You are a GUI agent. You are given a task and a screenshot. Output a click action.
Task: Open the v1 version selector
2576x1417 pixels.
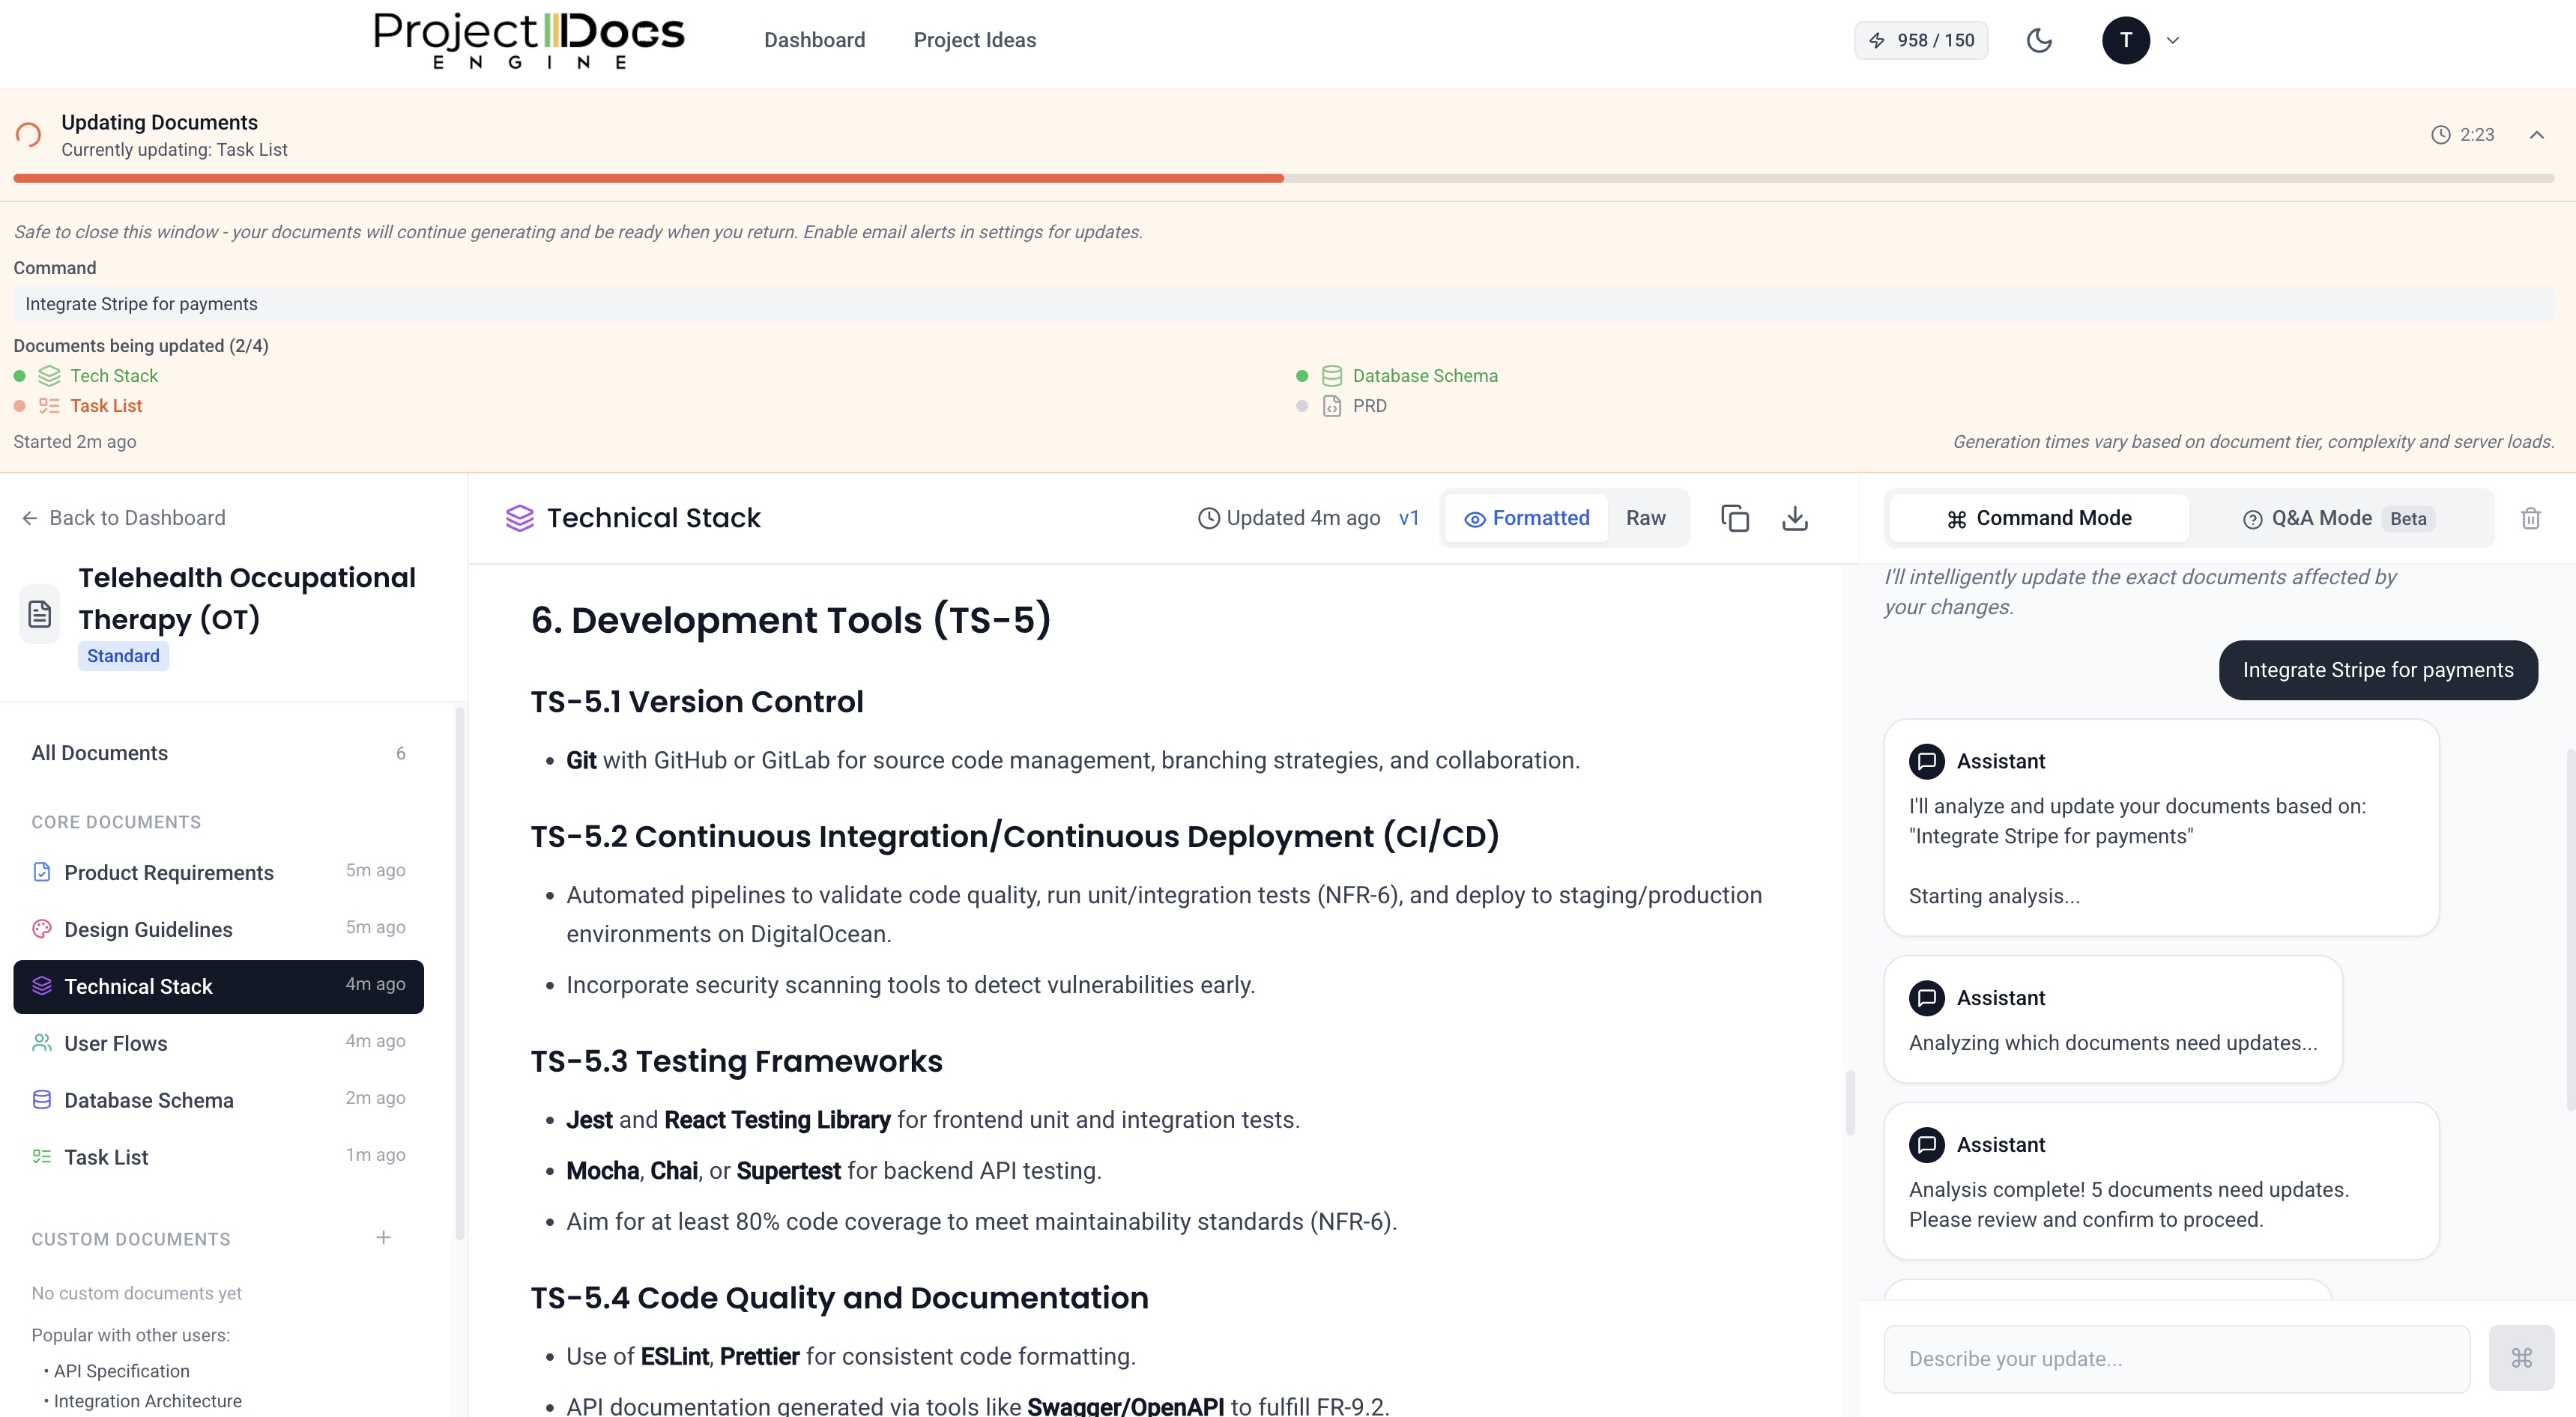pyautogui.click(x=1408, y=518)
